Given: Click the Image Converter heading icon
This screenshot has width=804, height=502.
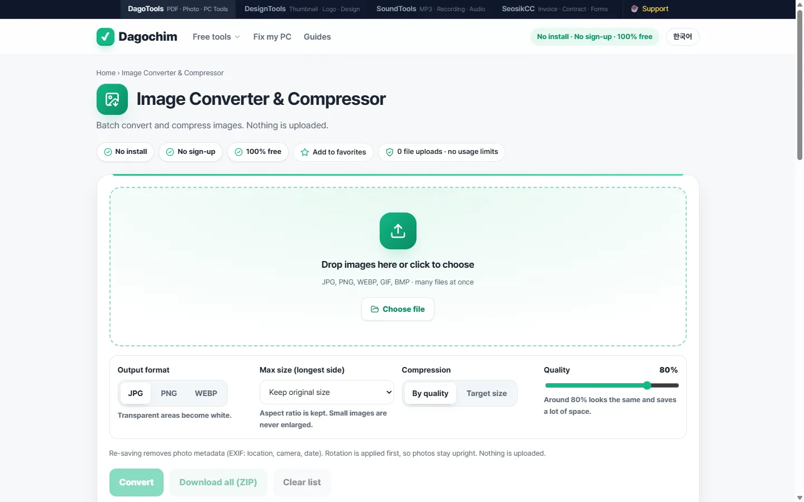Looking at the screenshot, I should (112, 99).
